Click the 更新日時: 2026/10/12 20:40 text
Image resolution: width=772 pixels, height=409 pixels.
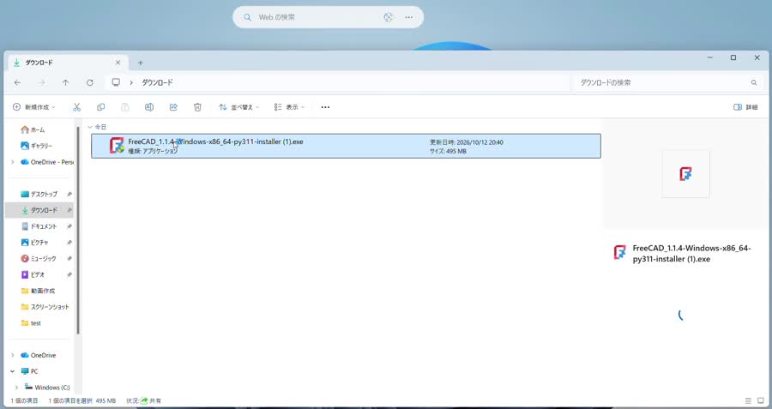pyautogui.click(x=467, y=142)
